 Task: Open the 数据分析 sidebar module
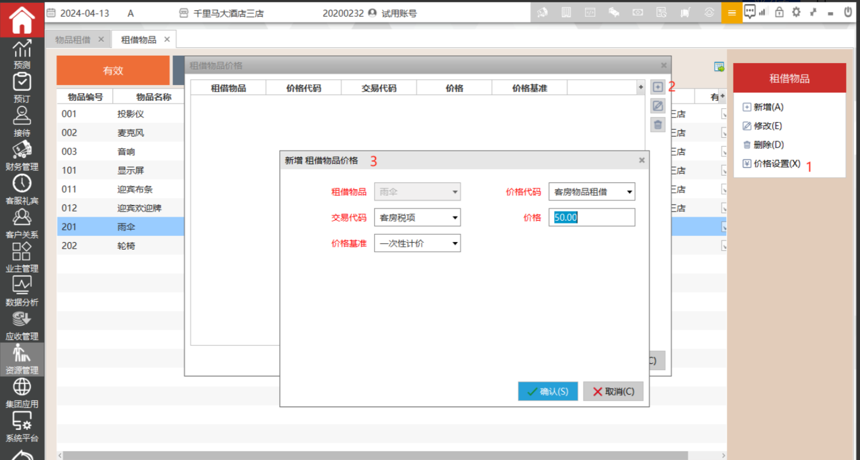point(22,291)
